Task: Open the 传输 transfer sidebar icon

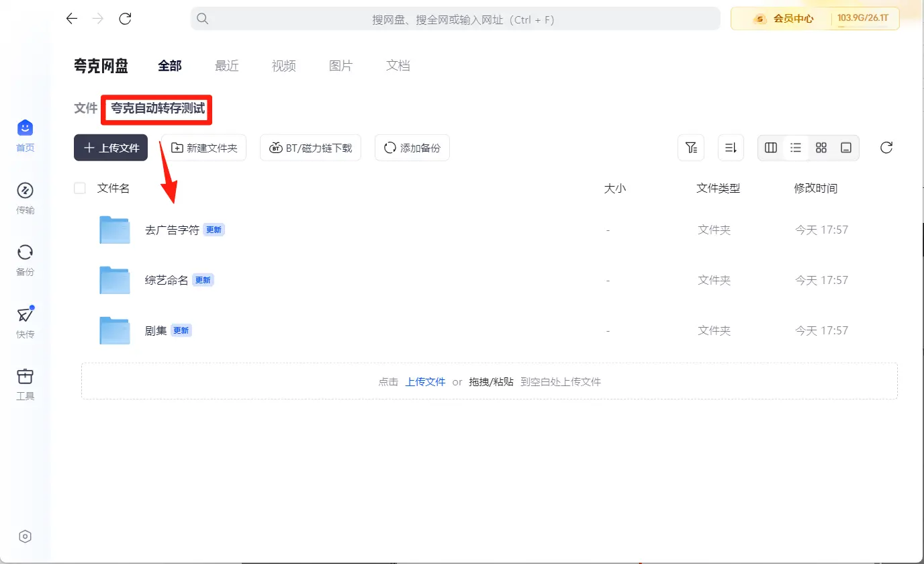Action: 25,191
